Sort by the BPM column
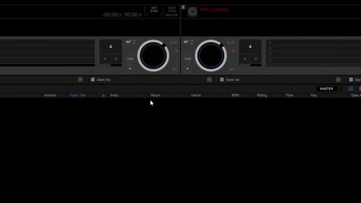This screenshot has width=361, height=203. [x=235, y=95]
